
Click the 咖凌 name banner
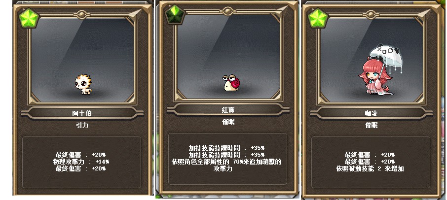[x=371, y=113]
